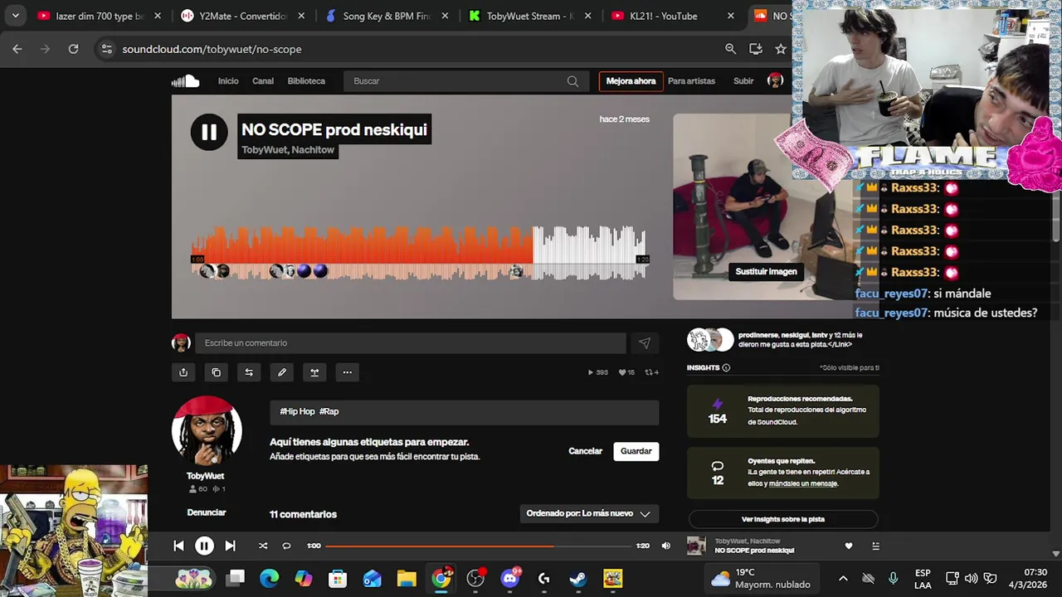
Task: Go to the Inicio nav item
Action: (x=228, y=81)
